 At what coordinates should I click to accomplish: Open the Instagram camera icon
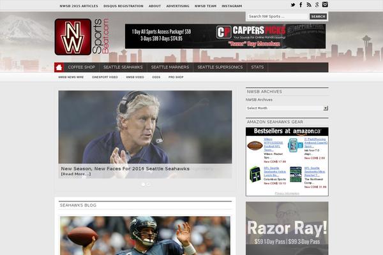pyautogui.click(x=325, y=4)
